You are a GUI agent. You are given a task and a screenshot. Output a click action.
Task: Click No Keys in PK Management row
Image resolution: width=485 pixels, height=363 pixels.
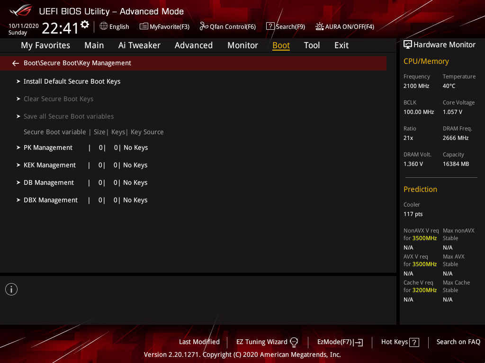[136, 148]
